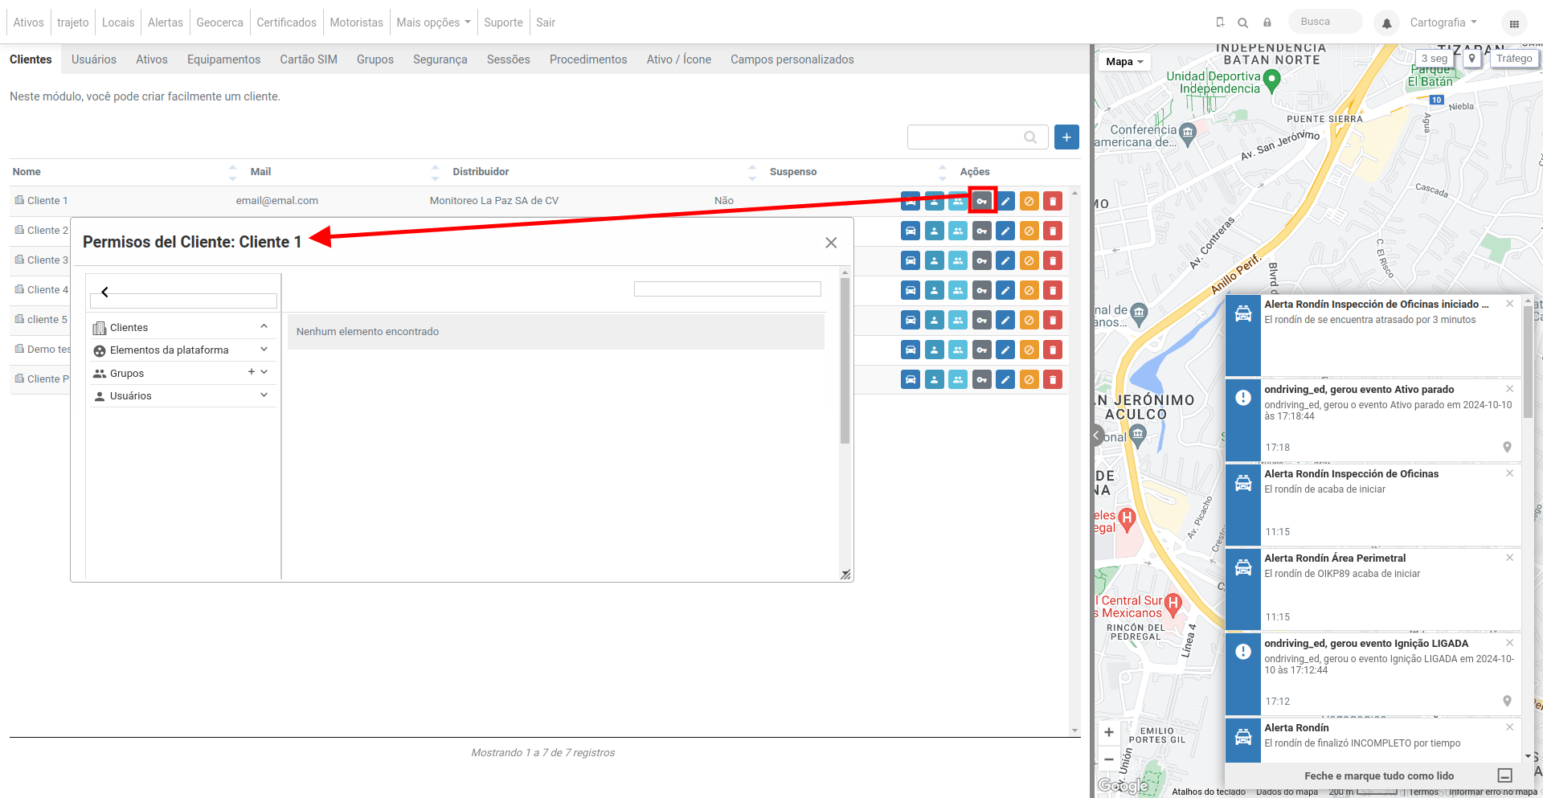
Task: Open the Mais opções menu
Action: (x=433, y=23)
